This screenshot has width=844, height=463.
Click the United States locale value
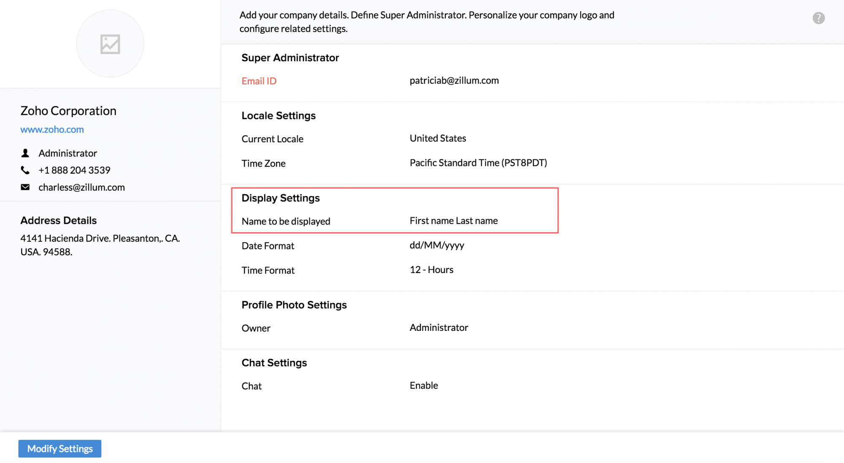(x=438, y=138)
